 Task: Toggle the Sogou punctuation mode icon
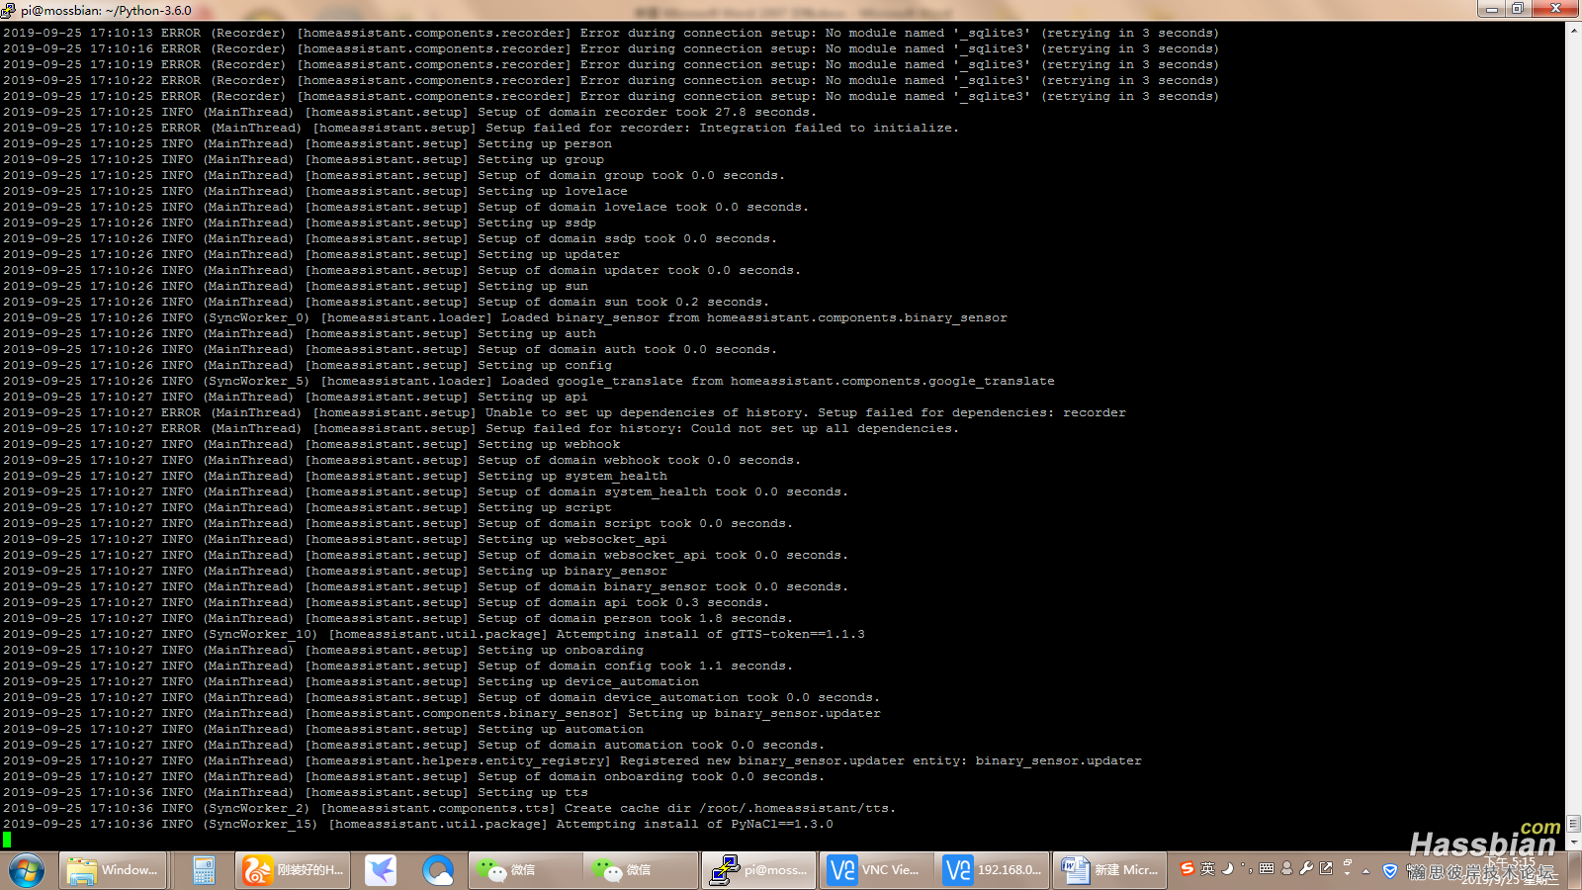[x=1247, y=868]
